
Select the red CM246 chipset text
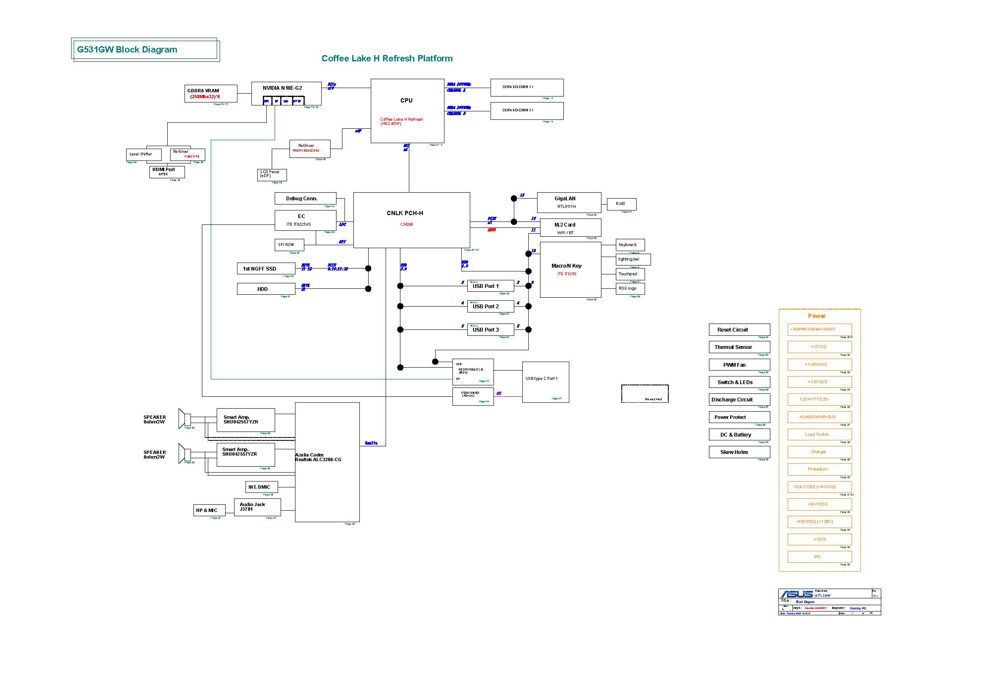click(407, 224)
